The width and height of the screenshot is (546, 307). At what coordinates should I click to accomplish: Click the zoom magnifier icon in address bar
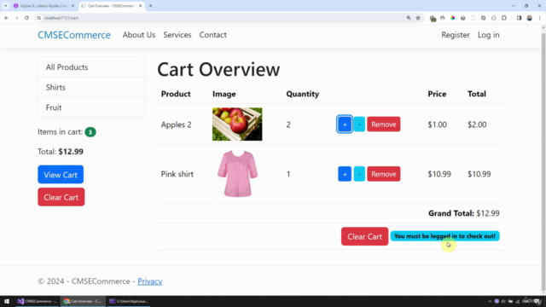[x=409, y=18]
